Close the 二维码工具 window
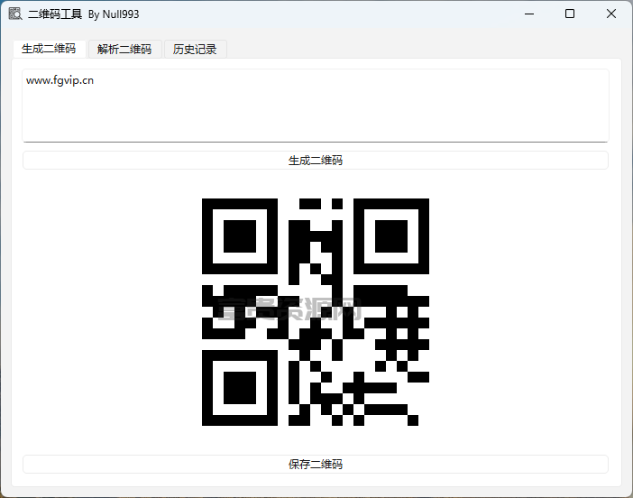633x498 pixels. click(610, 14)
